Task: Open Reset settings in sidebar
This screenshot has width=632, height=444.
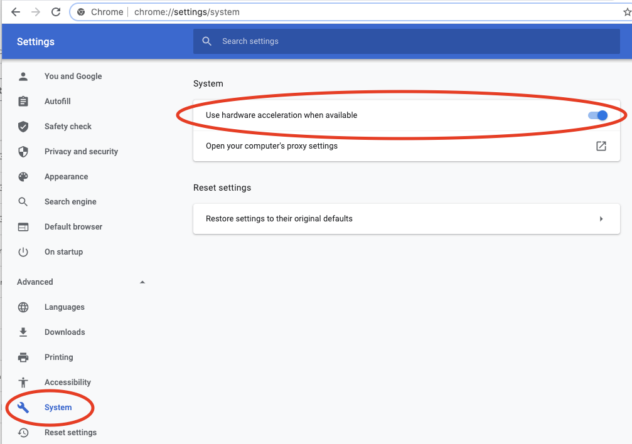Action: coord(70,432)
